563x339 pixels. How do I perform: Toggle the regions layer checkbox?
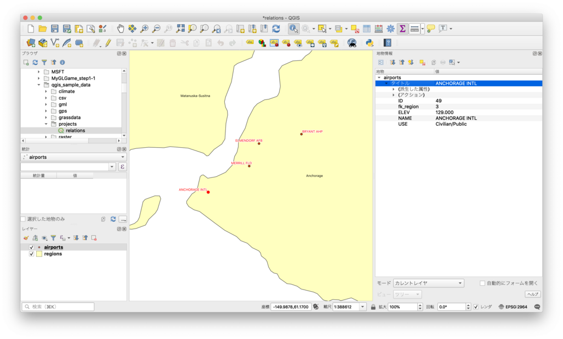pyautogui.click(x=31, y=254)
